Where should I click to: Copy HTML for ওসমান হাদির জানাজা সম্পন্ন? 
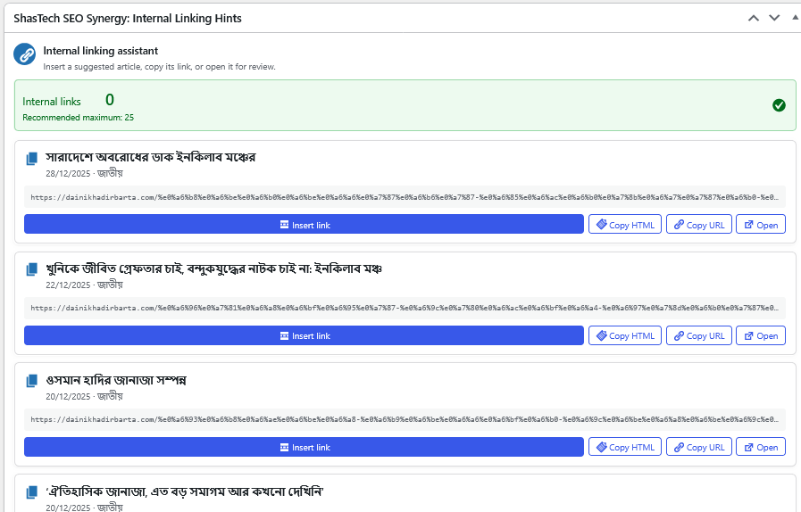pos(625,447)
